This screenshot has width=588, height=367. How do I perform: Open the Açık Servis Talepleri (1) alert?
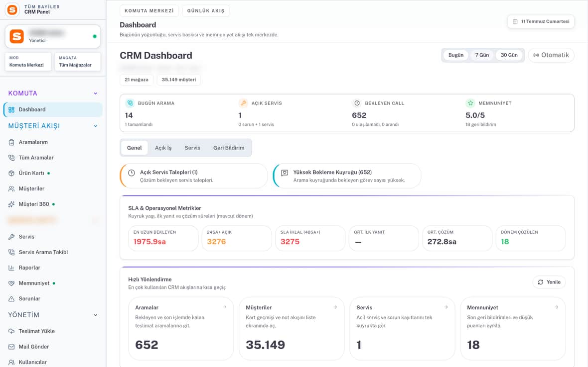click(193, 176)
